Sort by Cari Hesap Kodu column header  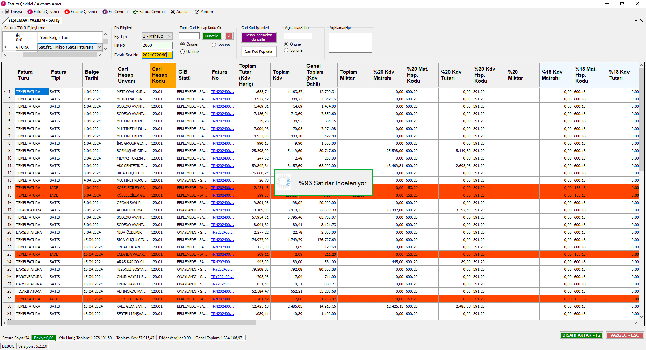pos(163,75)
